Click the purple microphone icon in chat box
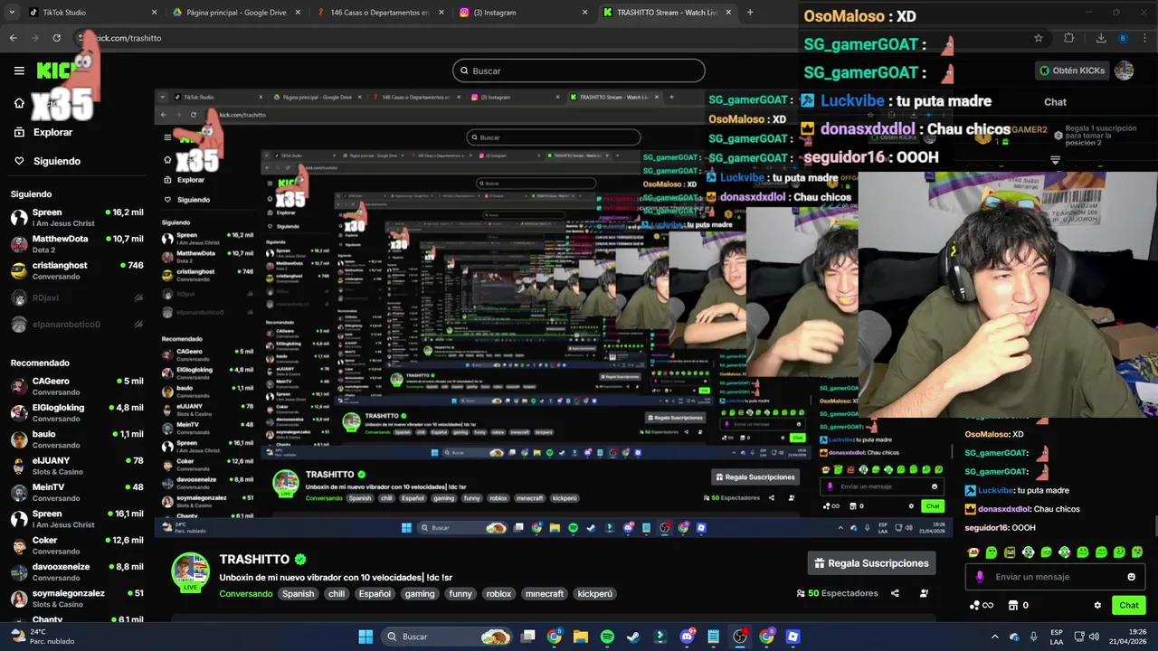 (x=980, y=577)
